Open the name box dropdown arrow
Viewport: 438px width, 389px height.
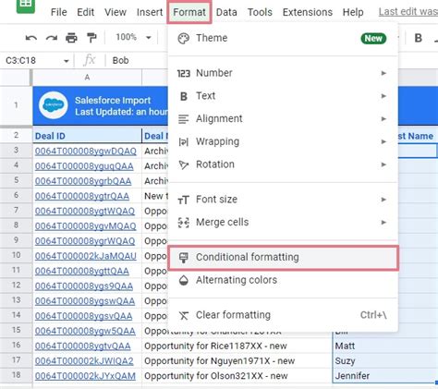pos(66,61)
